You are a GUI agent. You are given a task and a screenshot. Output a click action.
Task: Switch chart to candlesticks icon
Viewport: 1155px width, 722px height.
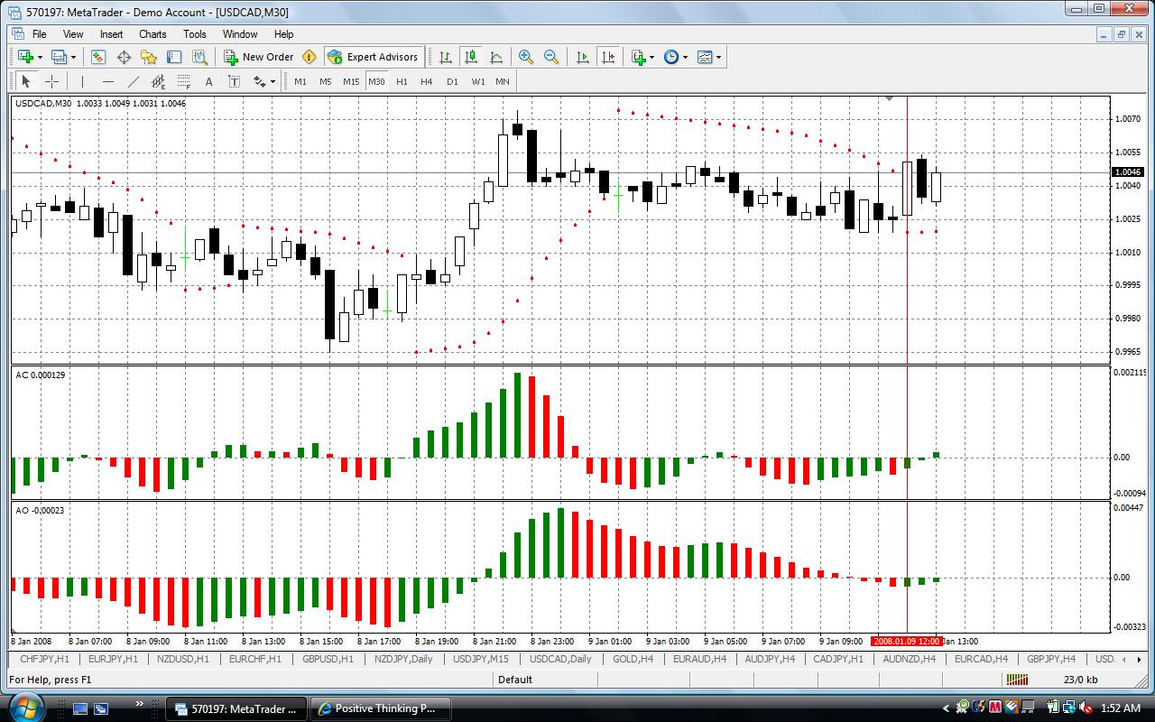[471, 57]
